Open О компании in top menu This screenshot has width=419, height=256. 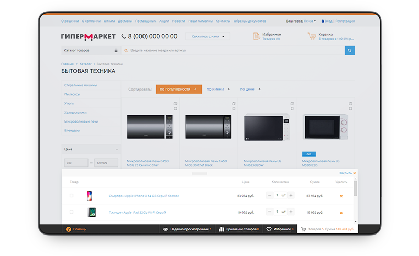pos(91,21)
